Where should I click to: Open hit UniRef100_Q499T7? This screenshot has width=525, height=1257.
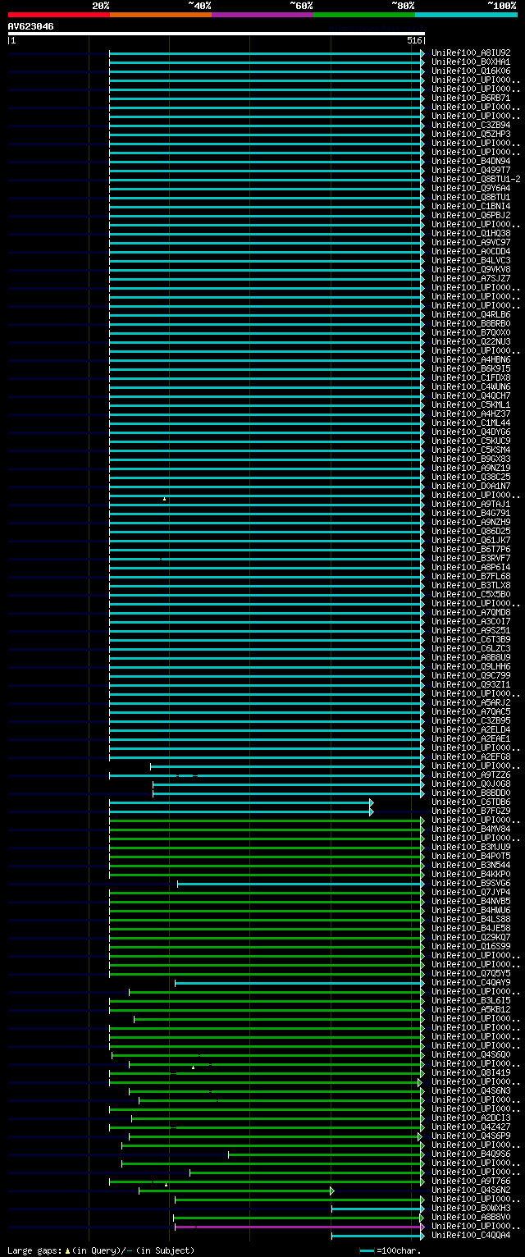click(471, 170)
